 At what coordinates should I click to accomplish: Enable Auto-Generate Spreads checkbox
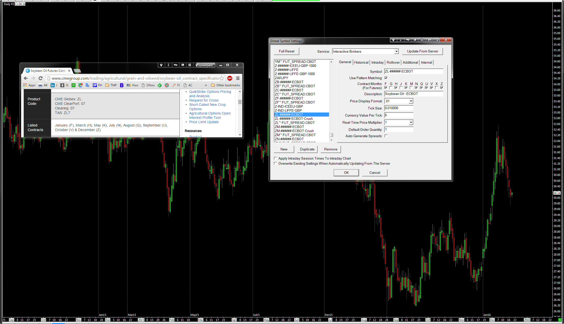click(x=386, y=136)
